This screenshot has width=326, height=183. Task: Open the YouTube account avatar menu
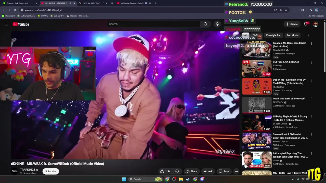click(316, 24)
